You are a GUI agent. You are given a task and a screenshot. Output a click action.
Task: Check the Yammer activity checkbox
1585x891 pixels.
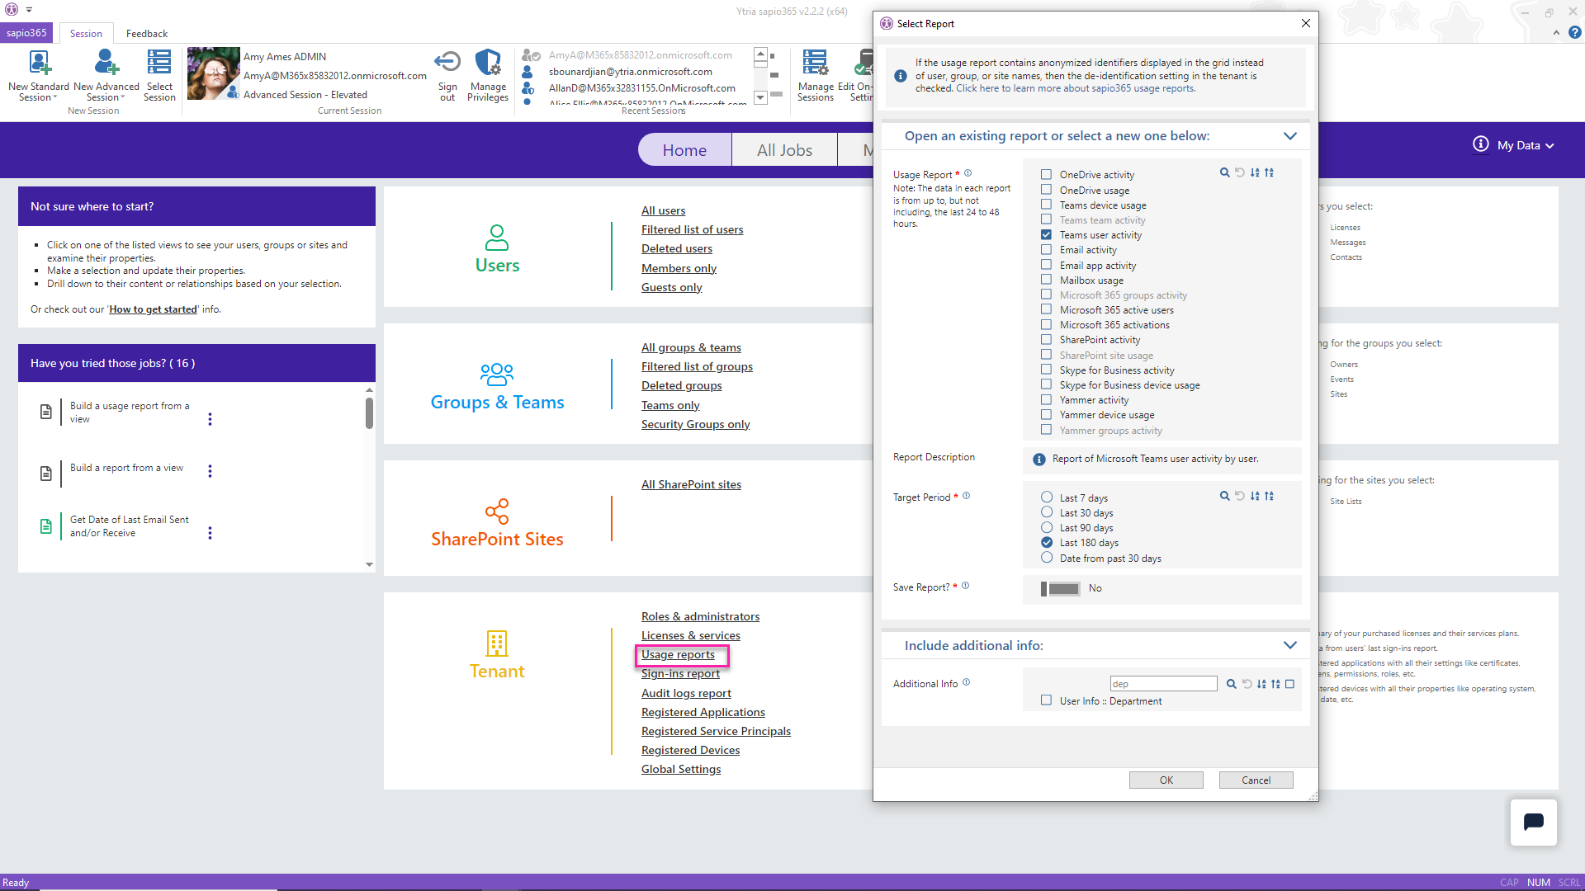click(1046, 400)
